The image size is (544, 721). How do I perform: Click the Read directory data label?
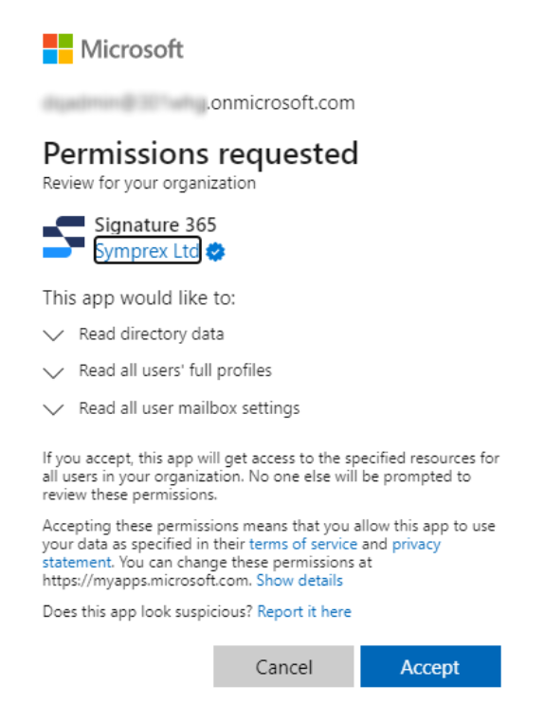click(x=152, y=334)
